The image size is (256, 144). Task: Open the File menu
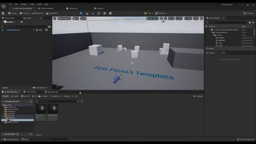point(10,4)
